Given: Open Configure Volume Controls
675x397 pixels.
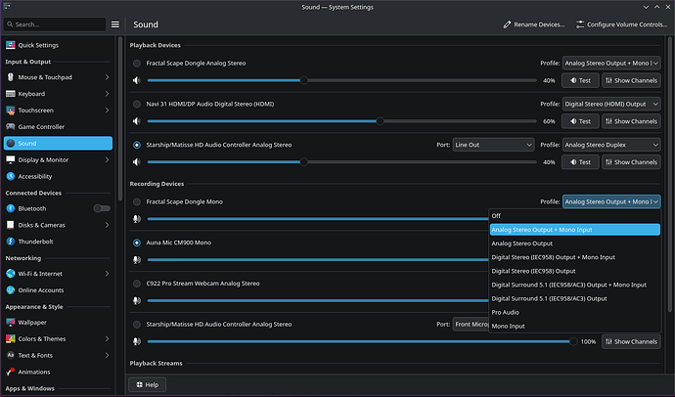Looking at the screenshot, I should pos(622,24).
